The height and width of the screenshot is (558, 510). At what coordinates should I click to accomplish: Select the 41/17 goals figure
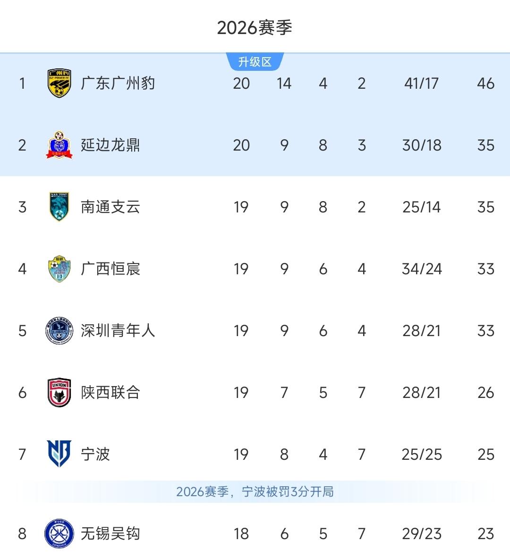tap(421, 84)
